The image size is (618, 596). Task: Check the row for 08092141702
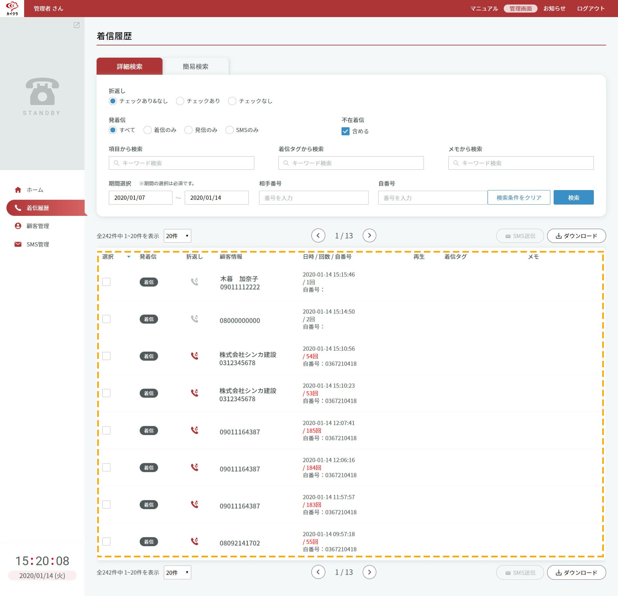pos(106,542)
